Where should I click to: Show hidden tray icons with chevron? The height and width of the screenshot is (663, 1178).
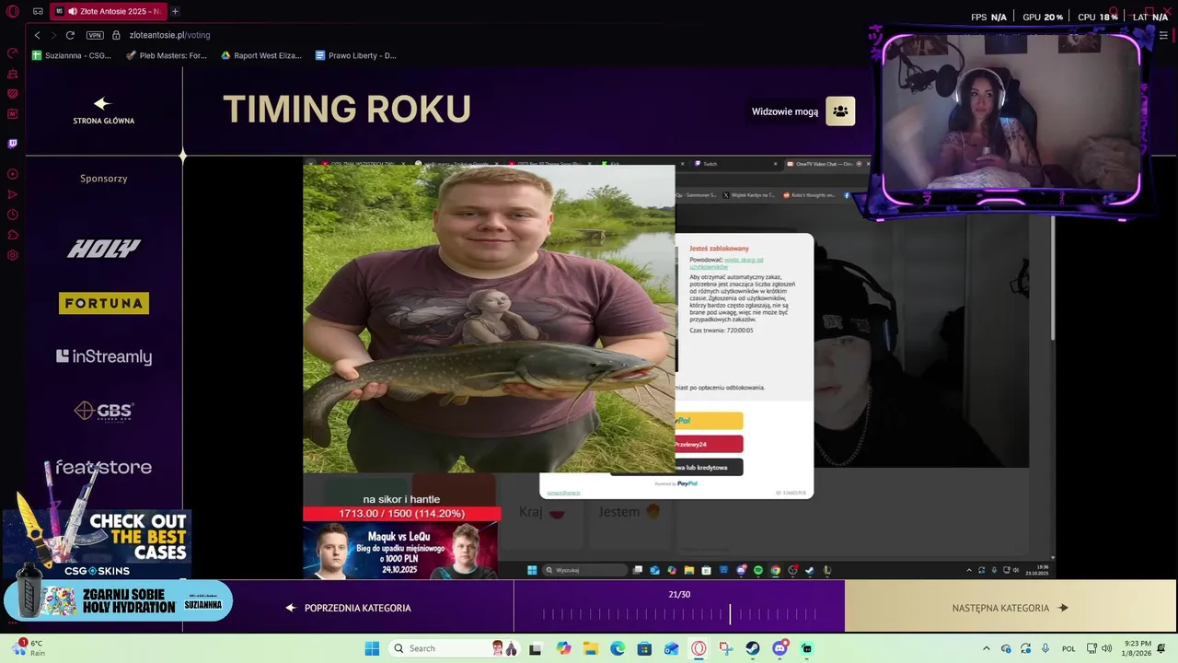[987, 648]
